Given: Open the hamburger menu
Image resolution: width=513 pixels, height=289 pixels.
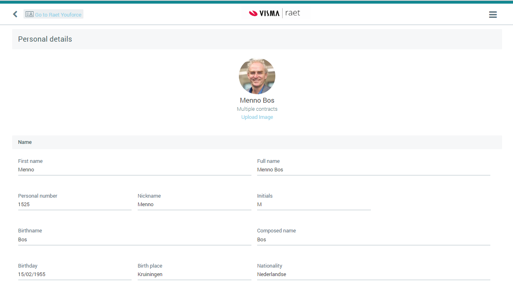Looking at the screenshot, I should click(493, 15).
